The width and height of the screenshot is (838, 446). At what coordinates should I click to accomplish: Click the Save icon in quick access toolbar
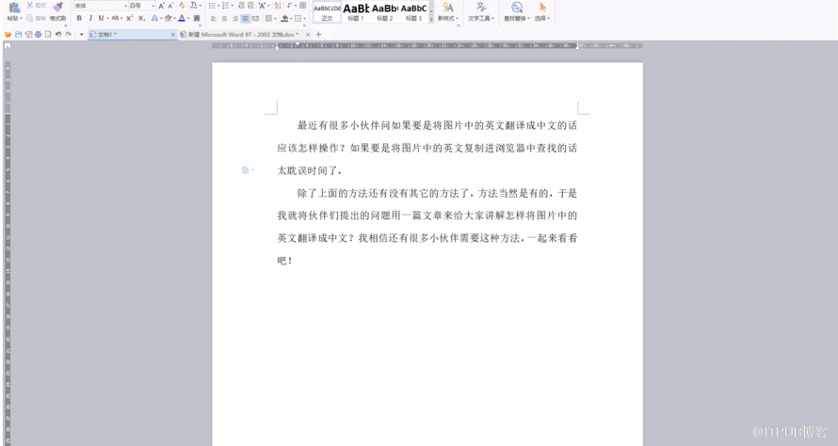[x=18, y=34]
